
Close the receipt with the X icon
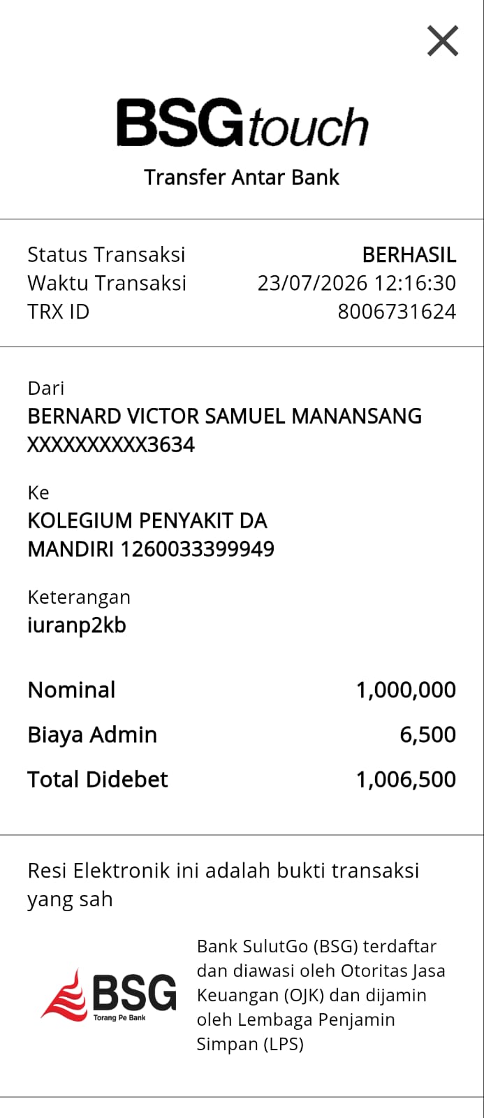(443, 41)
